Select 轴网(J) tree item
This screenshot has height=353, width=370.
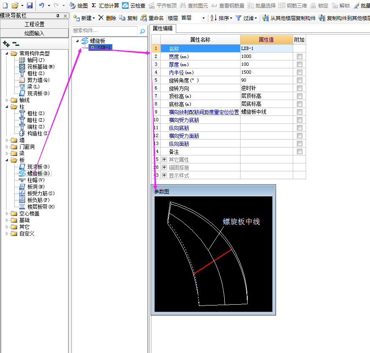[x=32, y=60]
